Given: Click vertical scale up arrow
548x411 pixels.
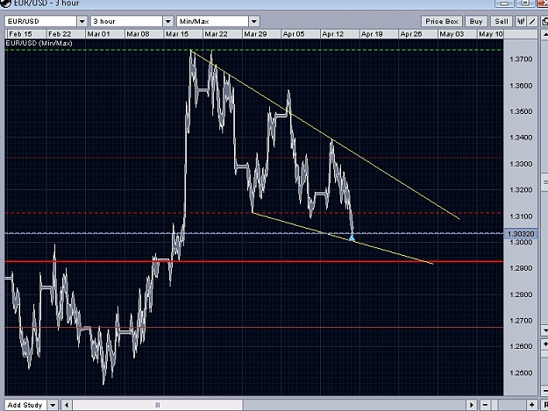Looking at the screenshot, I should pyautogui.click(x=544, y=34).
